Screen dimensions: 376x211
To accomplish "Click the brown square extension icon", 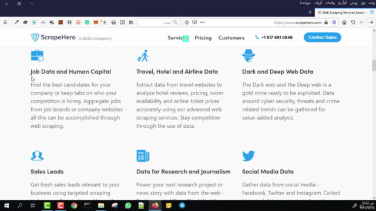I will pos(61,22).
